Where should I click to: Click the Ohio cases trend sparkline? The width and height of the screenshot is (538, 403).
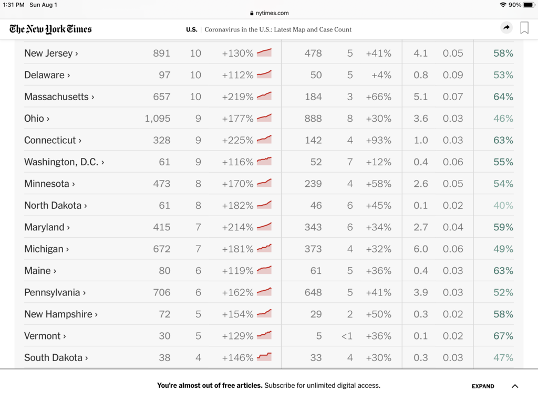(x=264, y=118)
